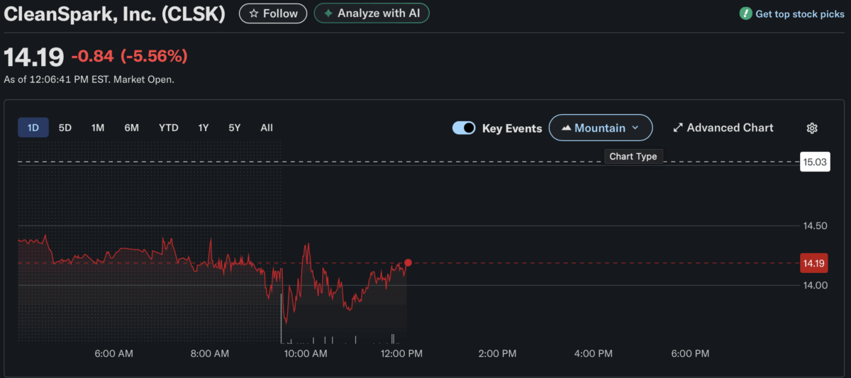Screen dimensions: 851x378
Task: Click the Analyze with AI button
Action: pos(372,13)
